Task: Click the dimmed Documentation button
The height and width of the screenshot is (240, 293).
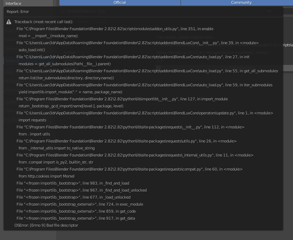Action: [x=239, y=68]
